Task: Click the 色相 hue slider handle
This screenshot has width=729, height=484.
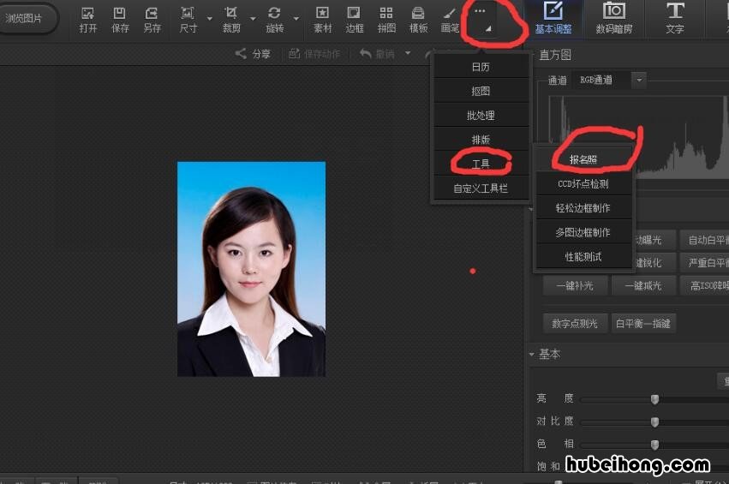Action: click(x=654, y=445)
